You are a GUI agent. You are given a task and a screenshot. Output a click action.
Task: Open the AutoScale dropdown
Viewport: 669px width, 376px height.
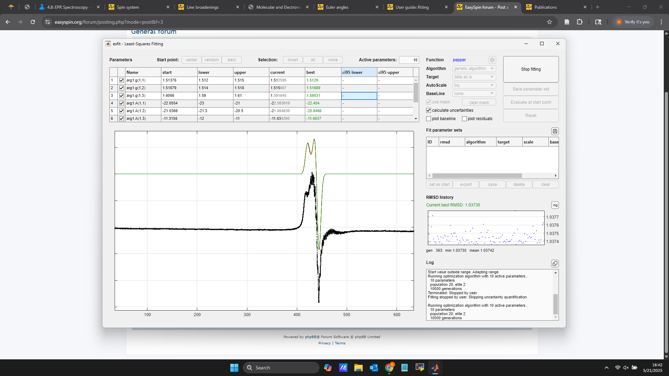pyautogui.click(x=474, y=85)
